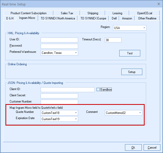Viewport: 163px width, 153px height.
Task: Expand the Comment mapping dropdown
Action: point(123,113)
